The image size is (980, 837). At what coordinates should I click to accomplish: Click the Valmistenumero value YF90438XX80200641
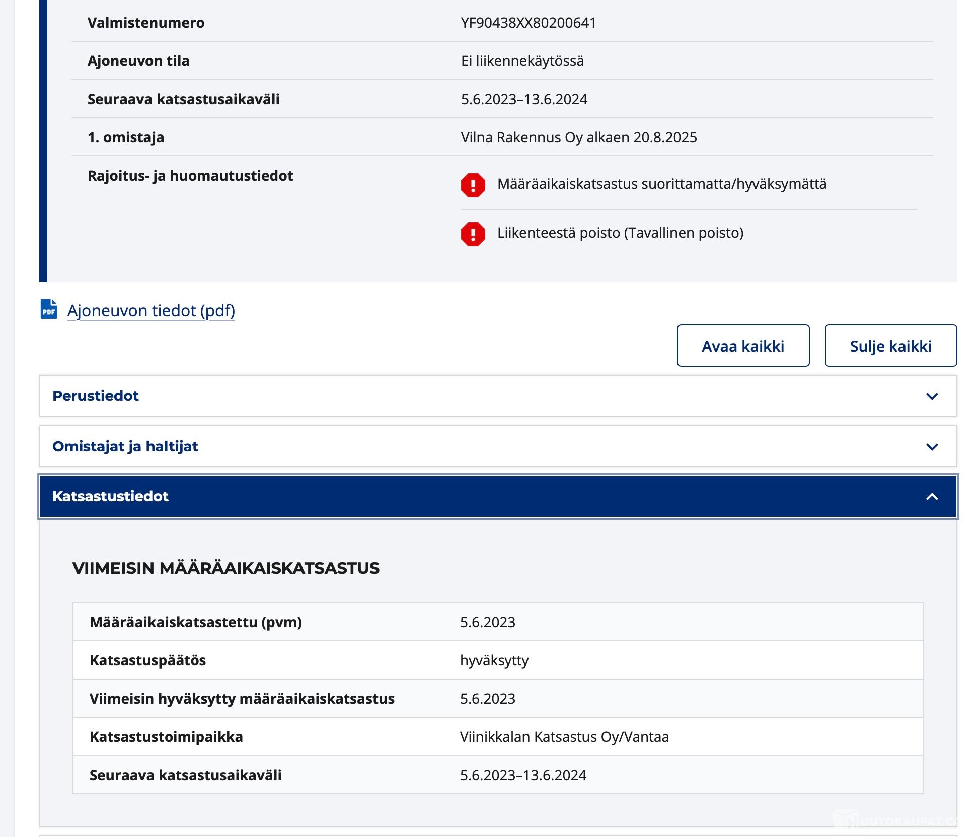pyautogui.click(x=528, y=23)
